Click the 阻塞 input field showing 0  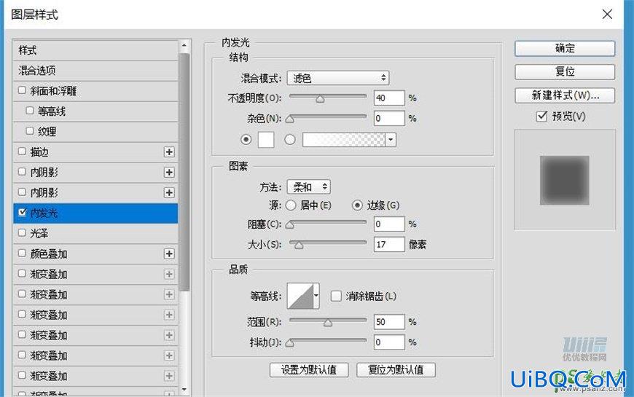point(389,224)
